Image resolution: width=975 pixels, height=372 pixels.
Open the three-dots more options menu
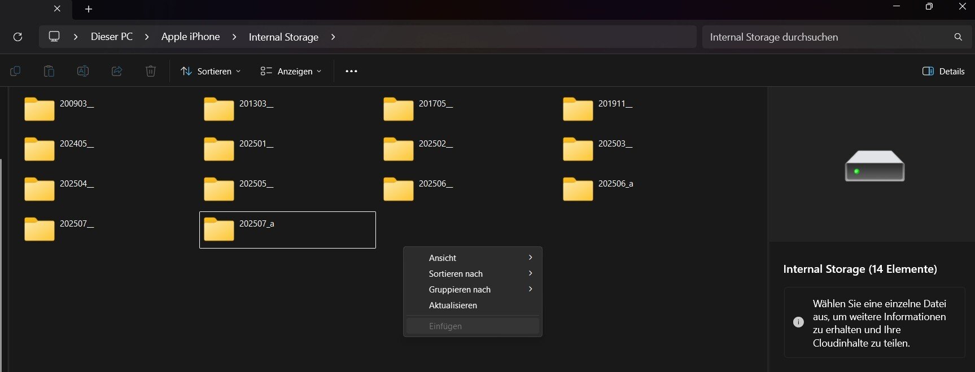pyautogui.click(x=351, y=71)
